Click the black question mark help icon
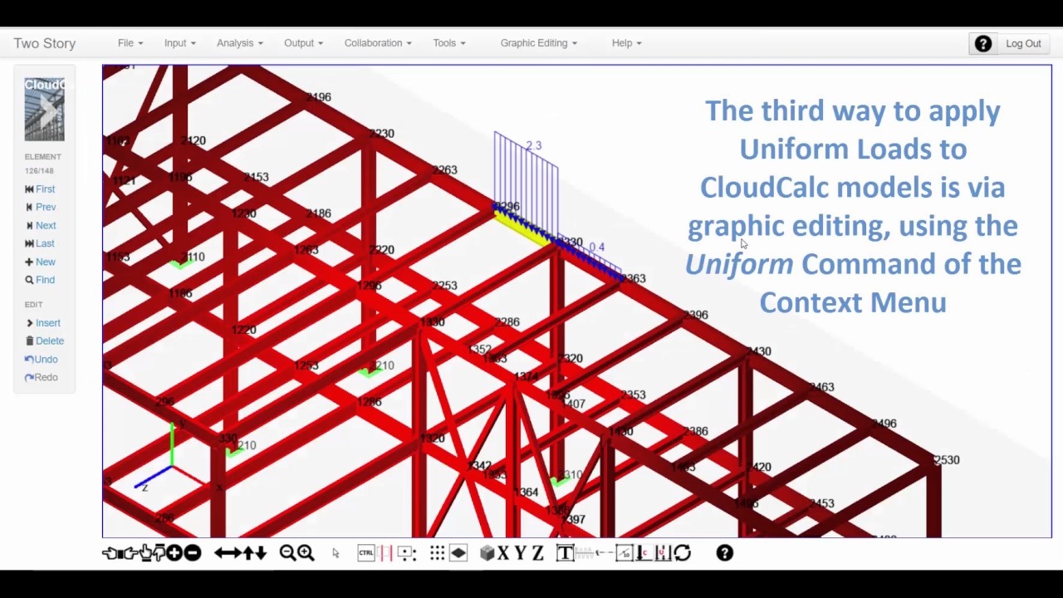Viewport: 1063px width, 598px height. [x=982, y=44]
